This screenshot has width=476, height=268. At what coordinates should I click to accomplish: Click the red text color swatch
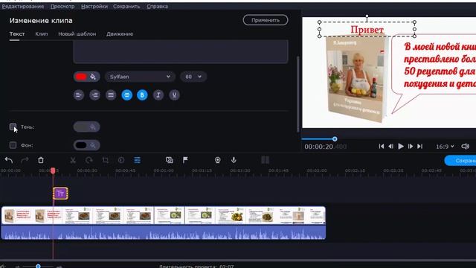coord(81,77)
